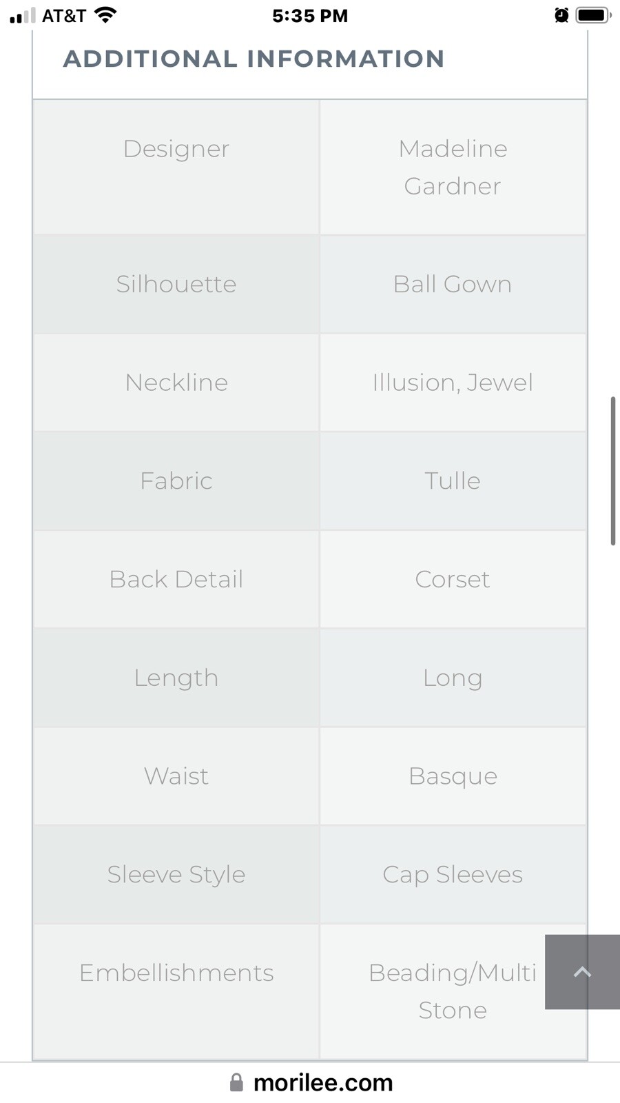Viewport: 620px width, 1103px height.
Task: Tap the Beading/Multi Stone embellishments value
Action: 453,991
